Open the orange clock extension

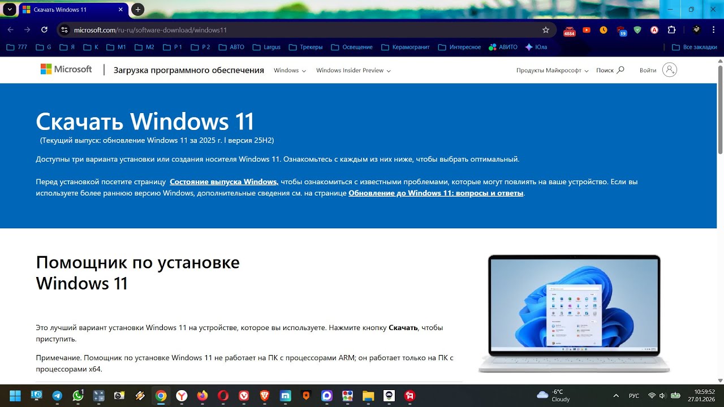(x=604, y=30)
